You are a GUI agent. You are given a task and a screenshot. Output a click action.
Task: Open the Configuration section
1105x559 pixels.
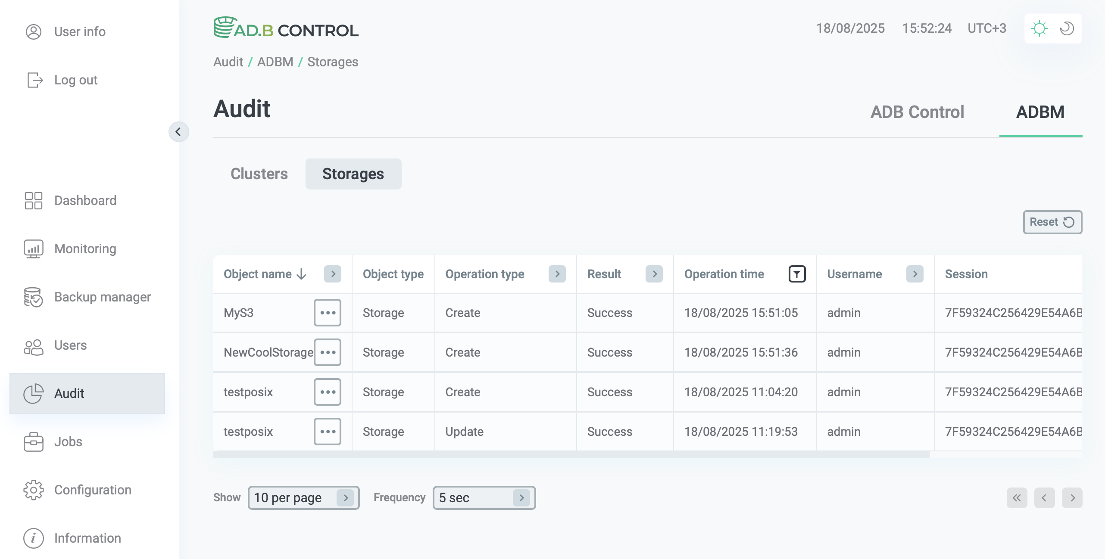pos(93,490)
